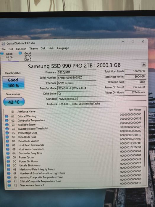This screenshot has width=155, height=207.
Task: Open the Theme menu
Action: [33, 49]
